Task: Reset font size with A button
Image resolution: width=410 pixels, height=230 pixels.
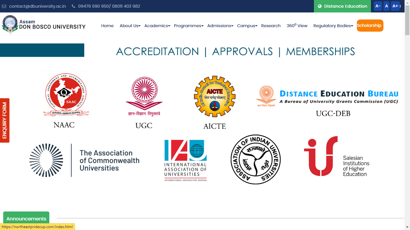Action: [387, 6]
